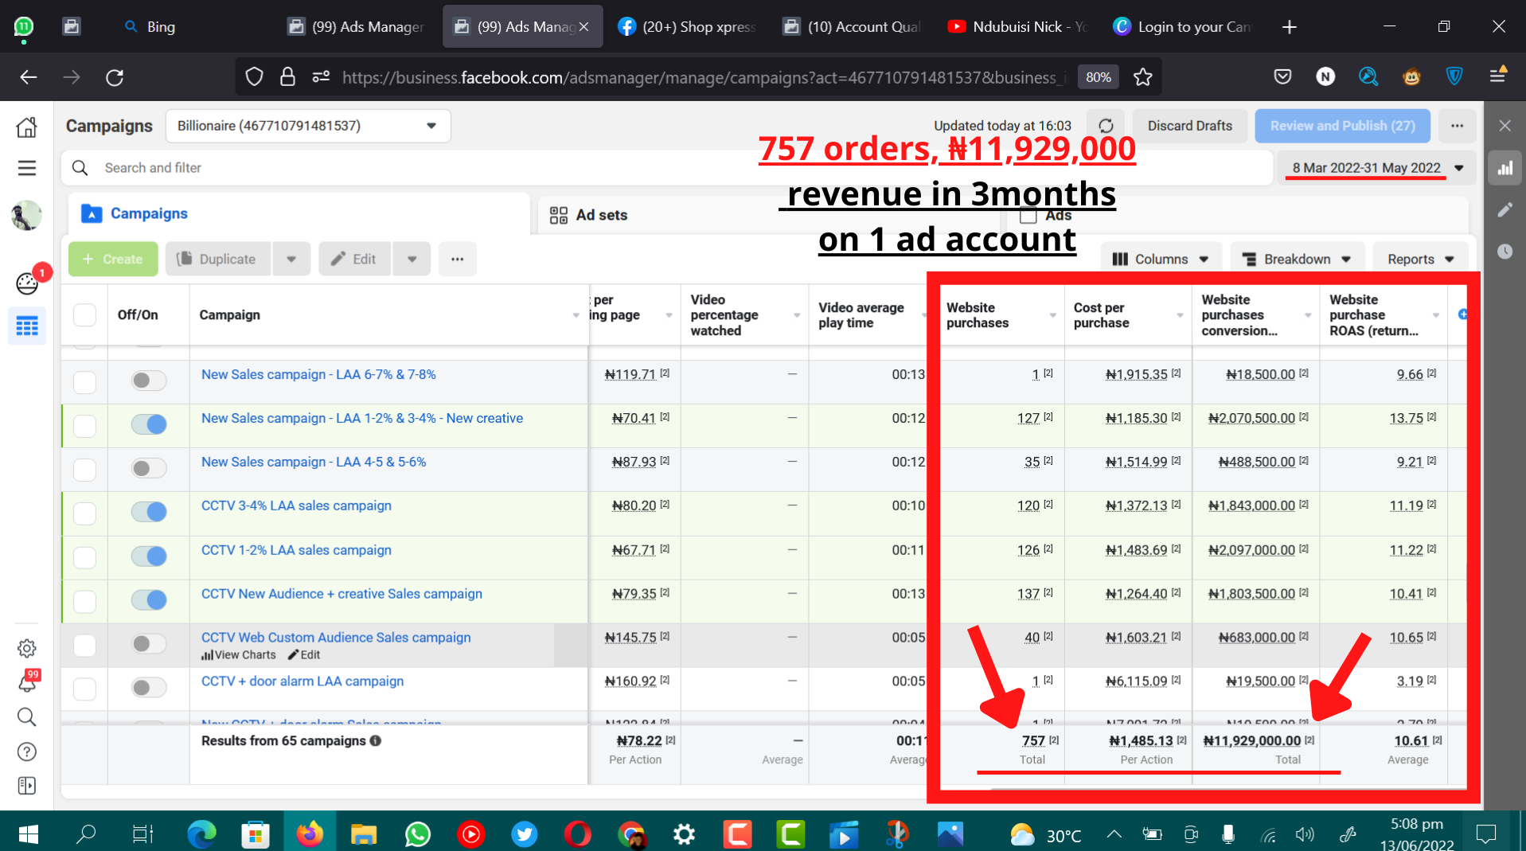Switch to the Shop xpress Facebook browser tab
The height and width of the screenshot is (851, 1526).
click(689, 27)
